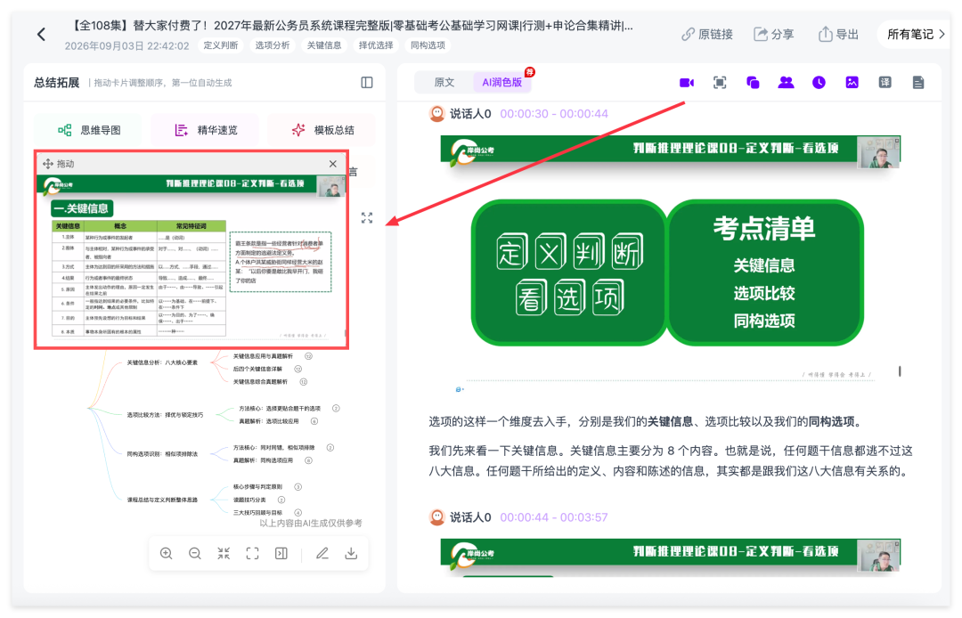This screenshot has height=618, width=962.
Task: Zoom out of the mind map
Action: click(x=194, y=554)
